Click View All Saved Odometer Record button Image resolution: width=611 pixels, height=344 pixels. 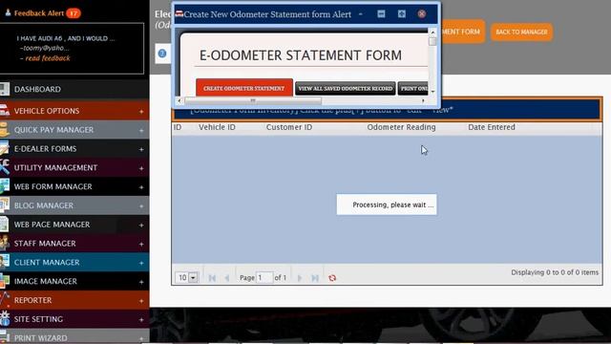coord(346,88)
